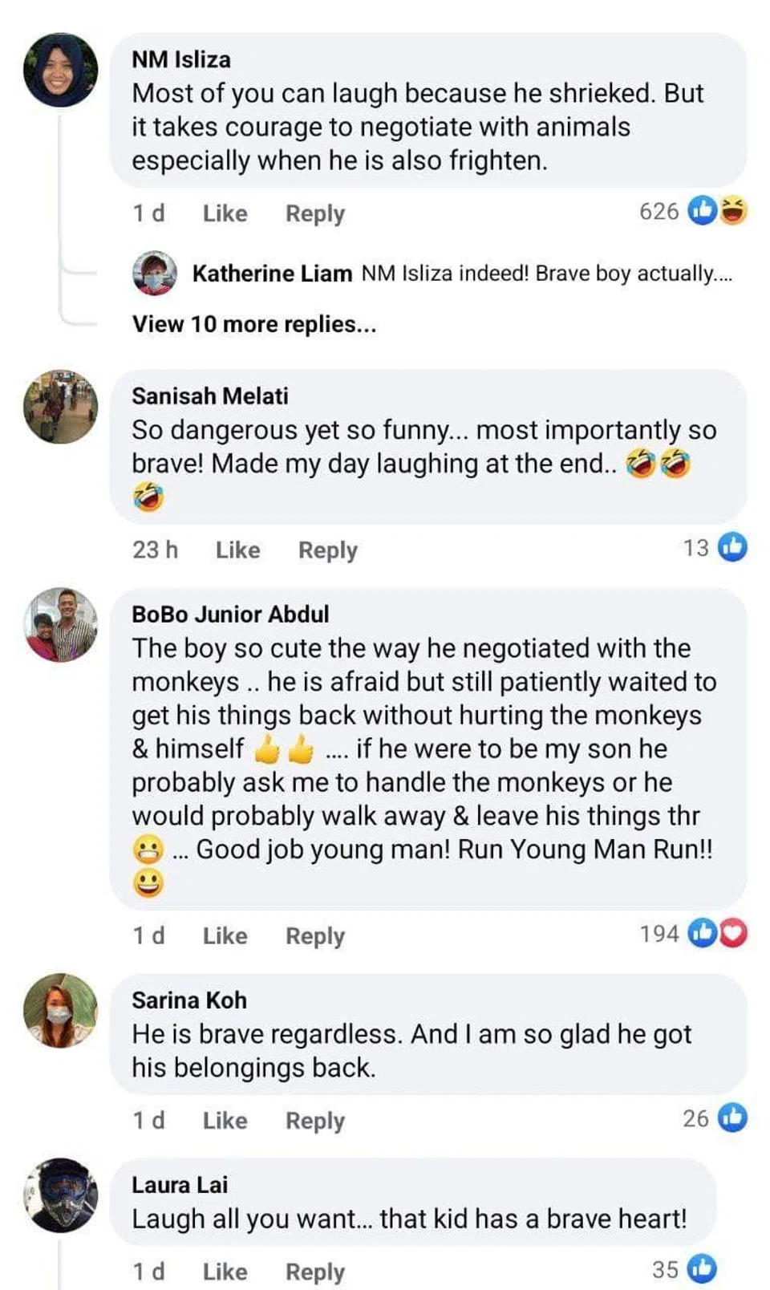Screen dimensions: 770x1290
Task: Open Katherine Liam's profile name link
Action: pos(272,274)
